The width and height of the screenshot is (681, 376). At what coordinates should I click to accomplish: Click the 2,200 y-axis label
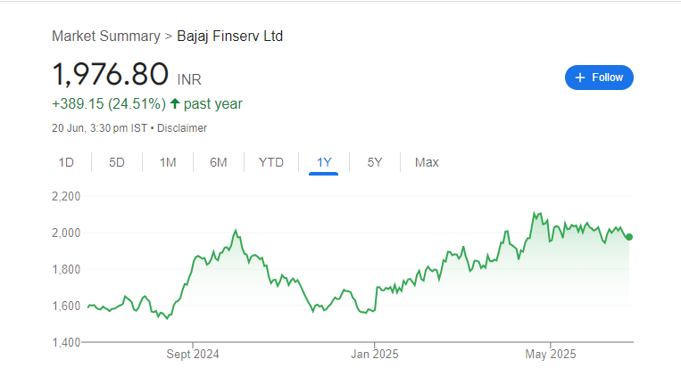click(x=66, y=196)
